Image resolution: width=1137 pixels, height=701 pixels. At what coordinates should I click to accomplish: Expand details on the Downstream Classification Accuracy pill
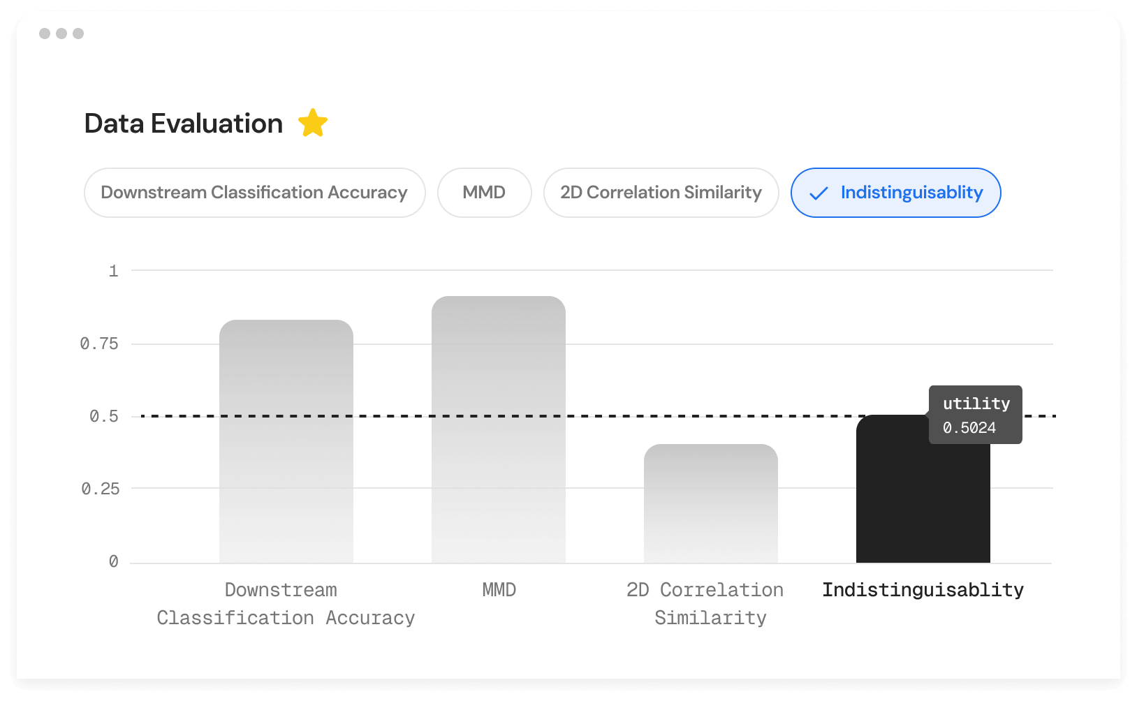pyautogui.click(x=254, y=193)
